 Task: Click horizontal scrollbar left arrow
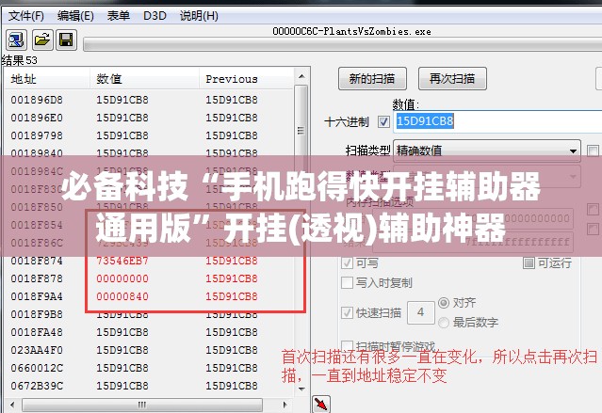[x=12, y=405]
